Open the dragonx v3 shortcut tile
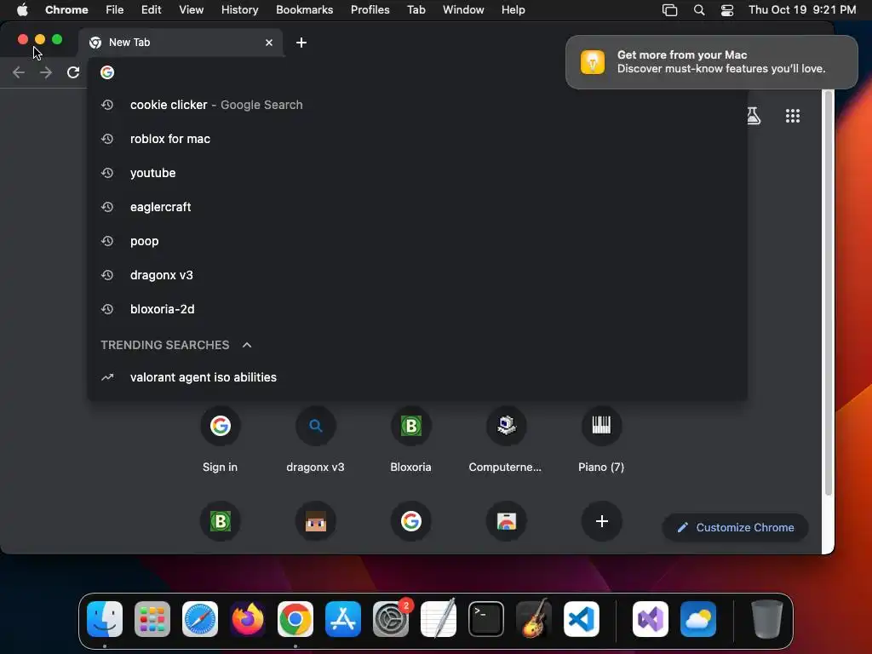The height and width of the screenshot is (654, 872). tap(315, 439)
